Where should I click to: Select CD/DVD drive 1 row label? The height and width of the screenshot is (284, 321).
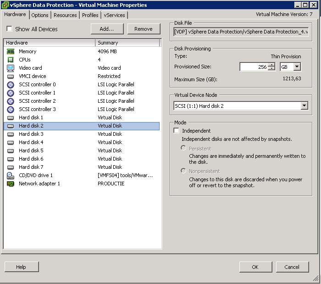coord(36,175)
